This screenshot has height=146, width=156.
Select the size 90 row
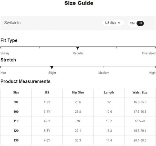[78, 102]
